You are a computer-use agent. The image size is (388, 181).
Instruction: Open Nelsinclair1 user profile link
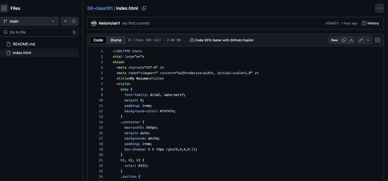[x=109, y=23]
